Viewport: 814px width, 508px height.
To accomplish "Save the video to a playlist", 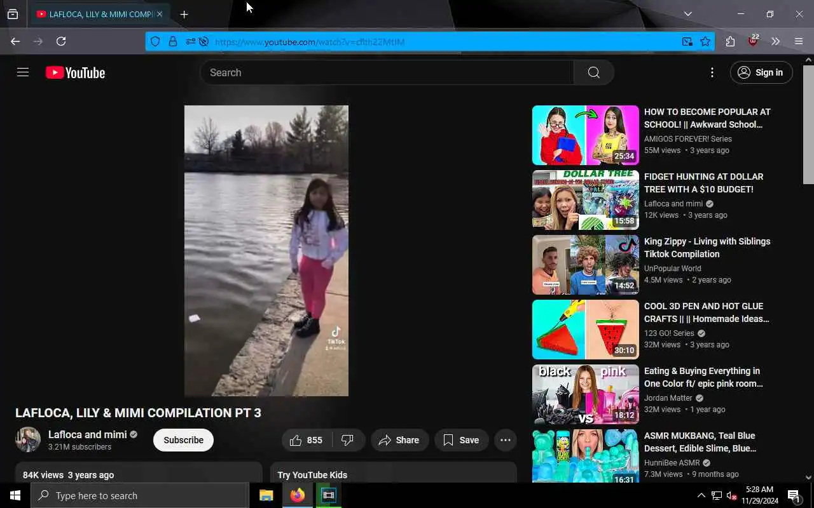I will pos(461,440).
